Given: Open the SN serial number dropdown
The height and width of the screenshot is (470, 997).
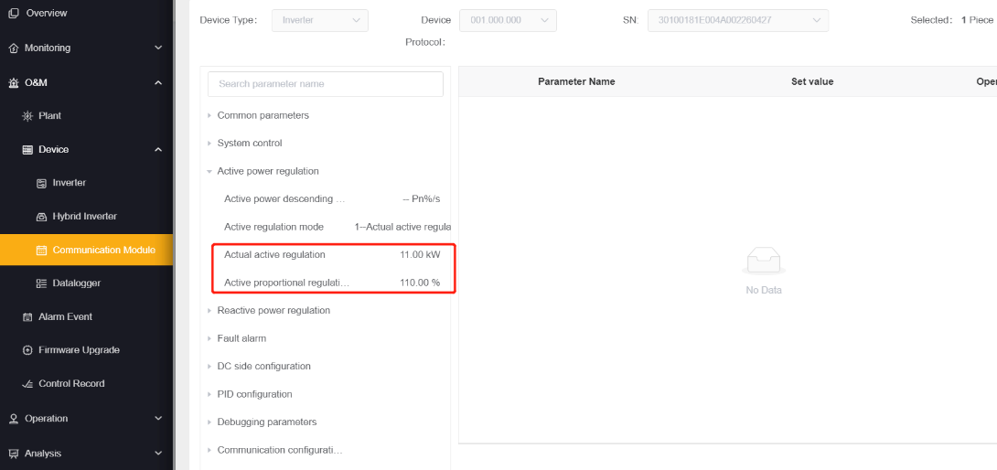Looking at the screenshot, I should (738, 20).
